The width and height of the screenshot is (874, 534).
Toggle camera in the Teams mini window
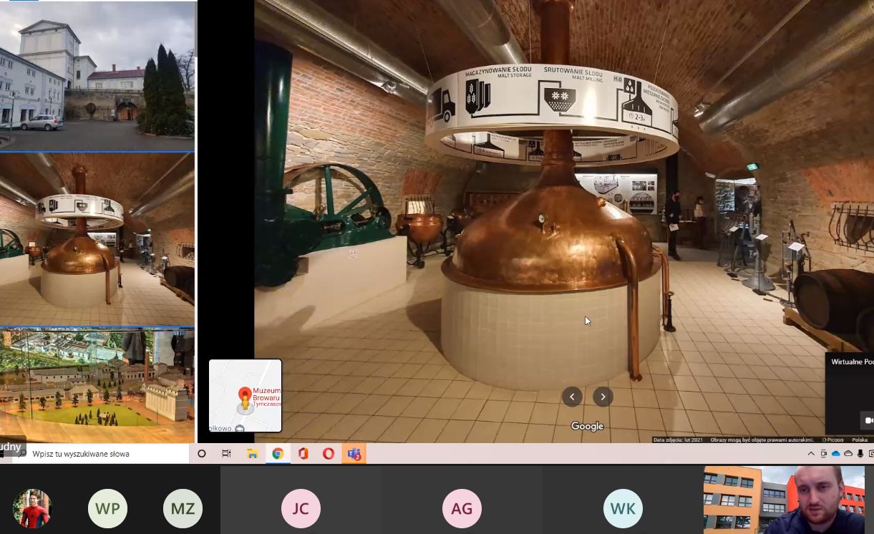[868, 420]
